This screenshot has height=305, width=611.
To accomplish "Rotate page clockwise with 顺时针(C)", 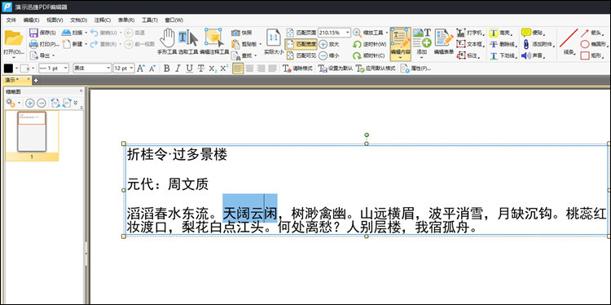I will click(x=368, y=55).
